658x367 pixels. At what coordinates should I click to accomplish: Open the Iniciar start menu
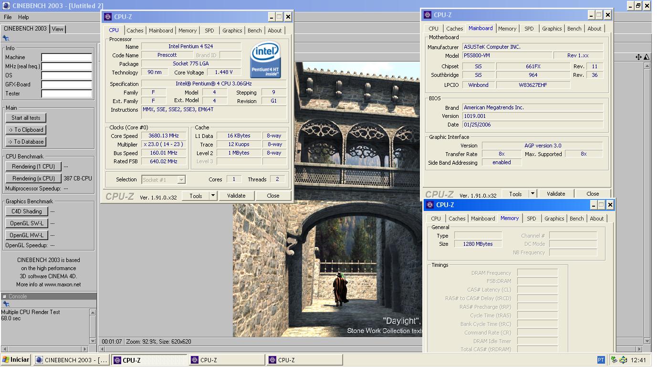click(x=16, y=360)
